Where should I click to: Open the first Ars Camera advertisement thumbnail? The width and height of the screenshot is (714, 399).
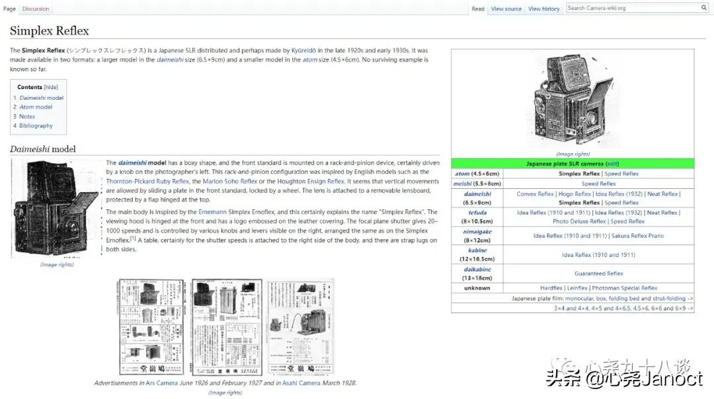tap(151, 327)
